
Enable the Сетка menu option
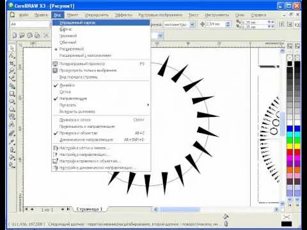tap(101, 92)
